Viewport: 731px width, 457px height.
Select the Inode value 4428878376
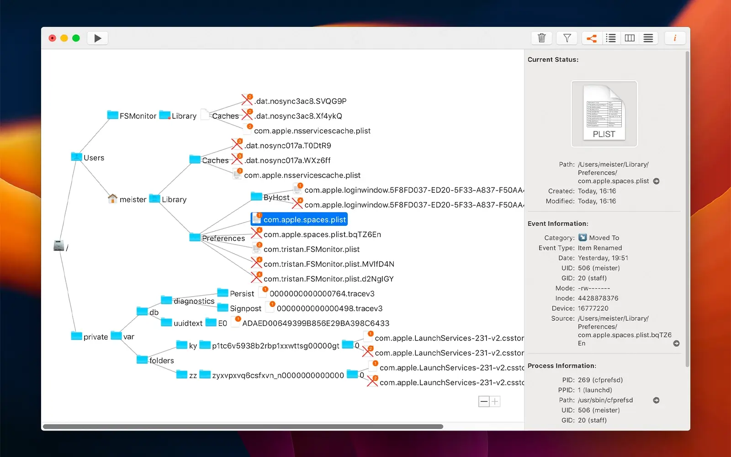point(598,298)
